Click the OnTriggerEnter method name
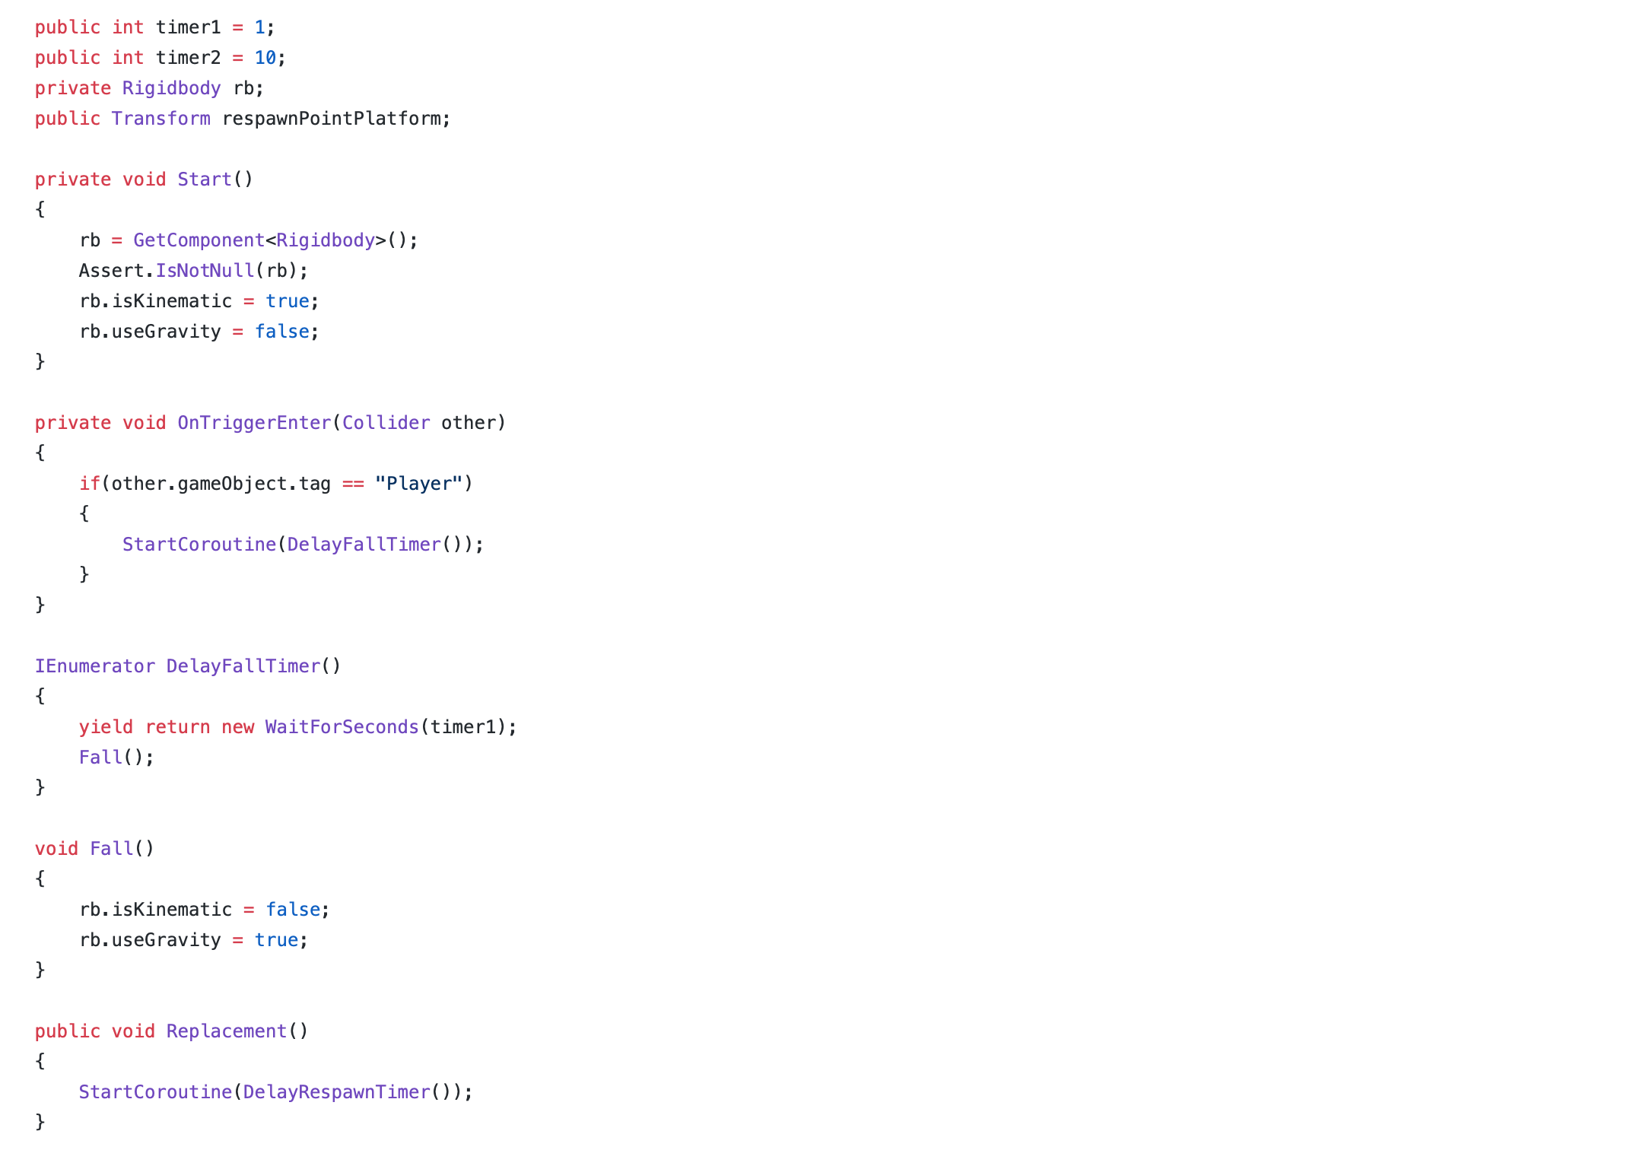 tap(254, 423)
